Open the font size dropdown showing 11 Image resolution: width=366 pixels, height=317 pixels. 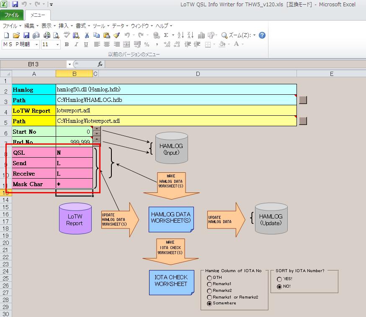[57, 44]
